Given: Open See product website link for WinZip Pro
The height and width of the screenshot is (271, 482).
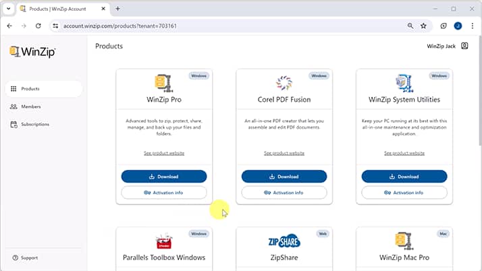Looking at the screenshot, I should coord(164,153).
